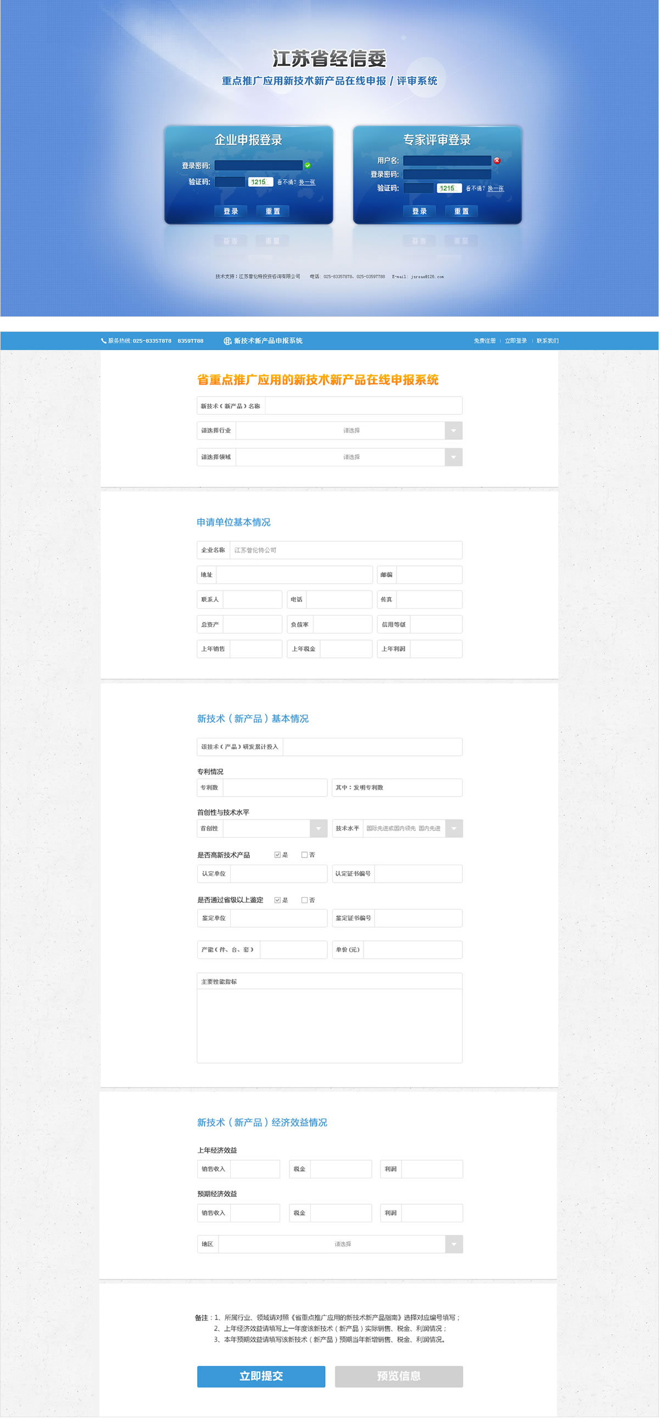Click 重置 button in 企业申报登录 panel
Screen dimensions: 659x1420
coord(273,211)
